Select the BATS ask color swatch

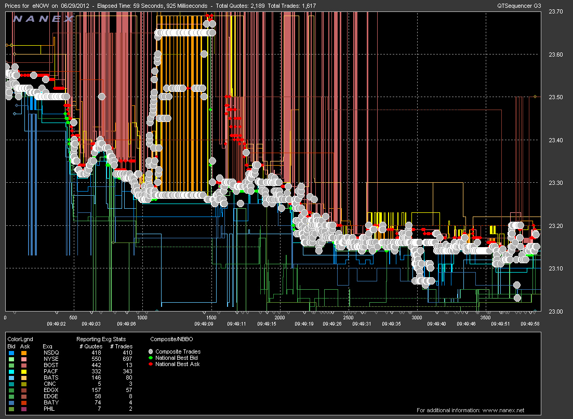click(x=24, y=377)
